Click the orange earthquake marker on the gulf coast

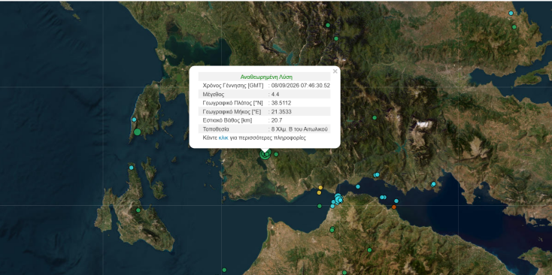coord(394,207)
